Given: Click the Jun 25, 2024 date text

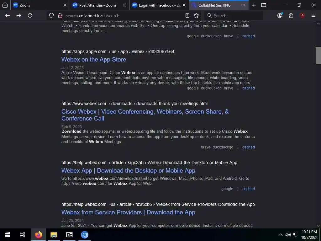Looking at the screenshot, I should click(x=72, y=221).
